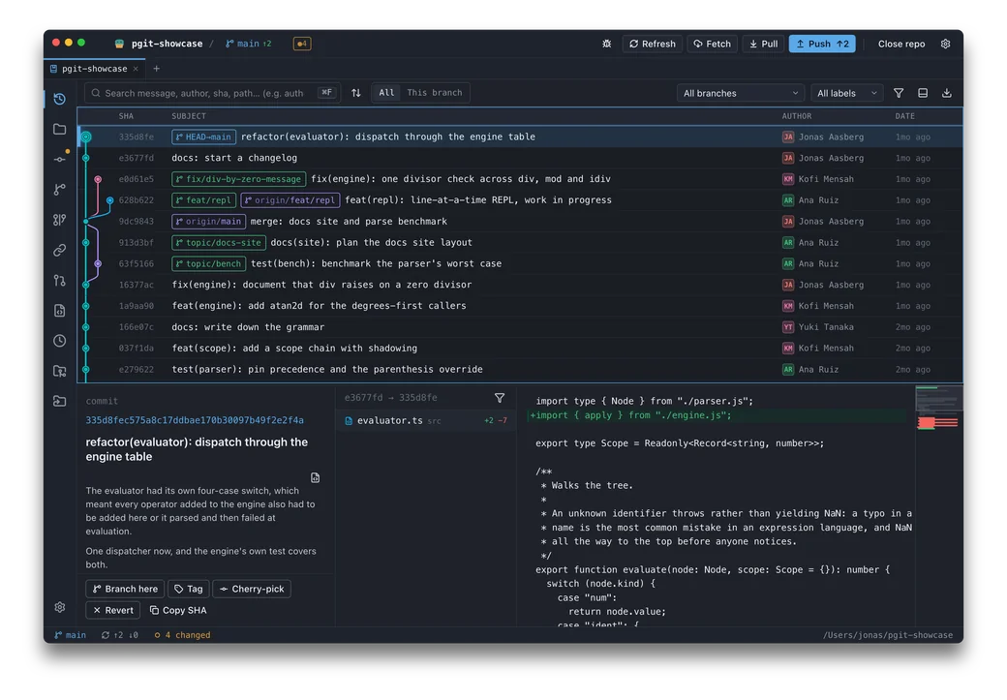1007x700 pixels.
Task: Select commit 'docs: write down the grammar'
Action: (x=520, y=327)
